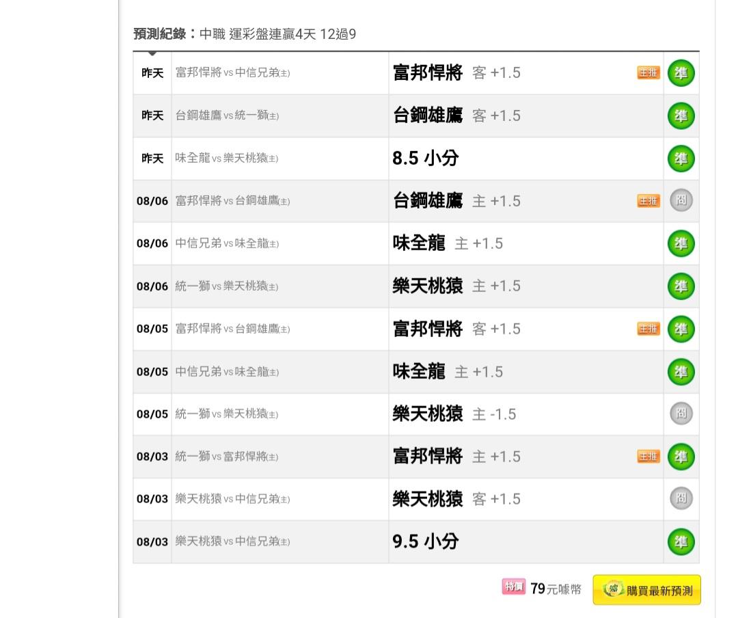Click the 9.5 小分 prediction text
The image size is (738, 618).
(x=426, y=541)
